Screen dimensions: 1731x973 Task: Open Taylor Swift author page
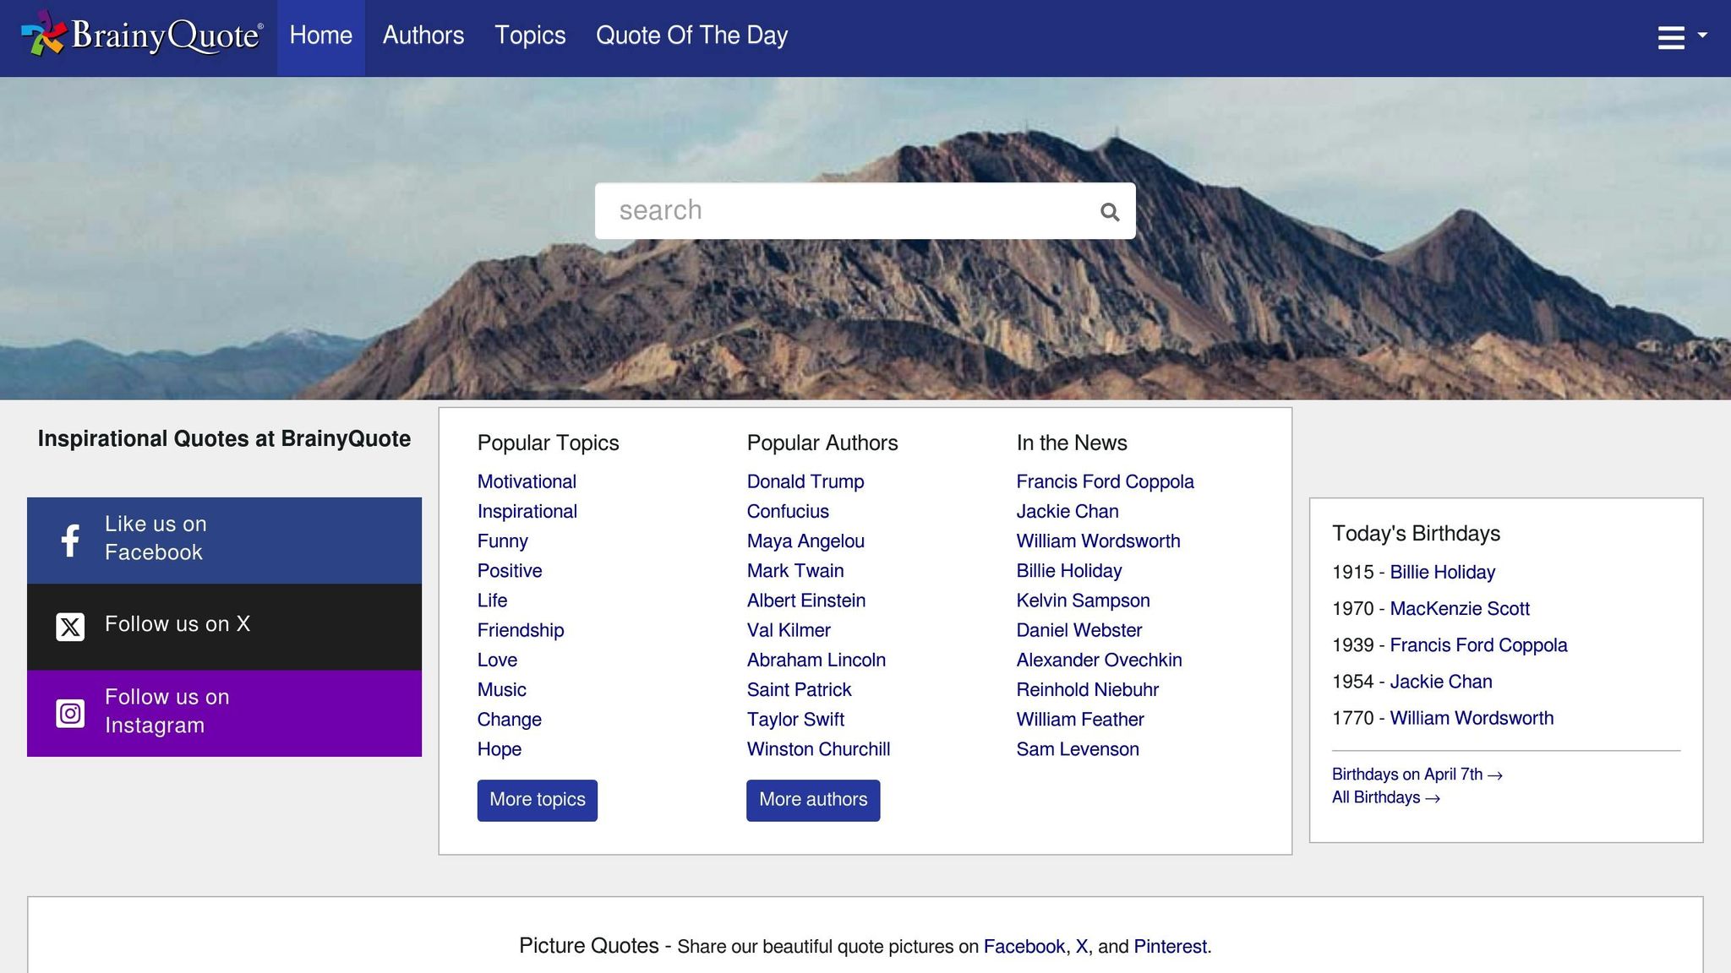[795, 719]
